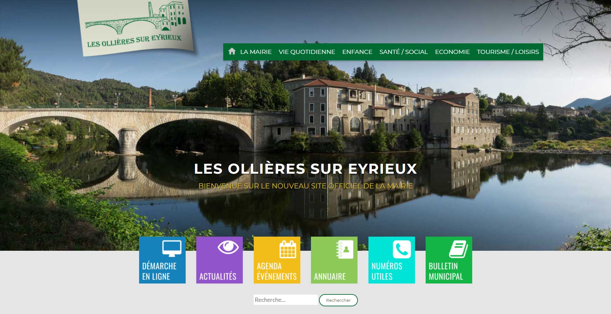Click the phone icon on Numéros Utiles tile
Screen dimensions: 611x314
point(402,249)
